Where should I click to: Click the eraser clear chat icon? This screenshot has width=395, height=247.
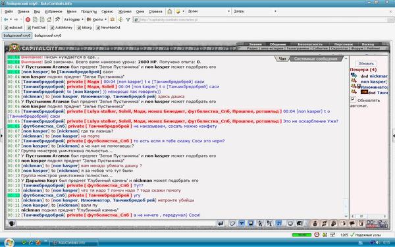point(232,223)
